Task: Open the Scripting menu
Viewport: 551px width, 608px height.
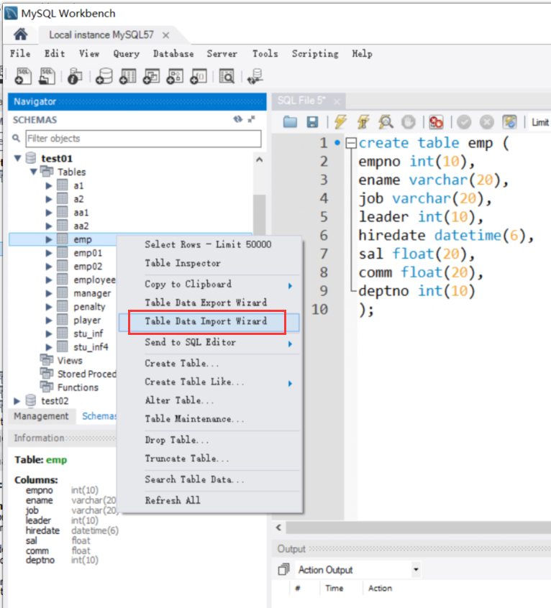Action: tap(315, 53)
